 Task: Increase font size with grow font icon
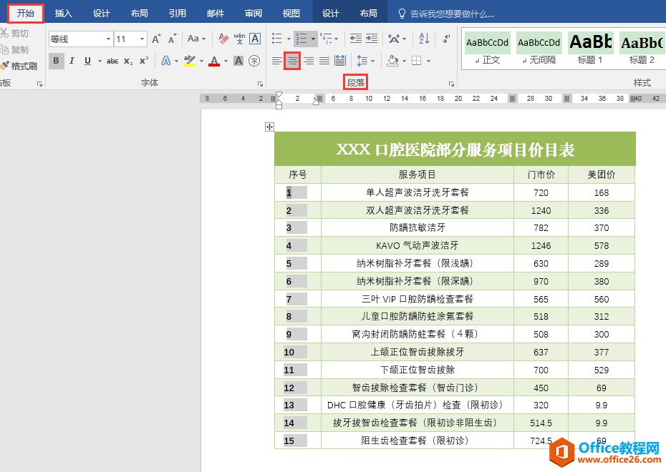point(156,39)
